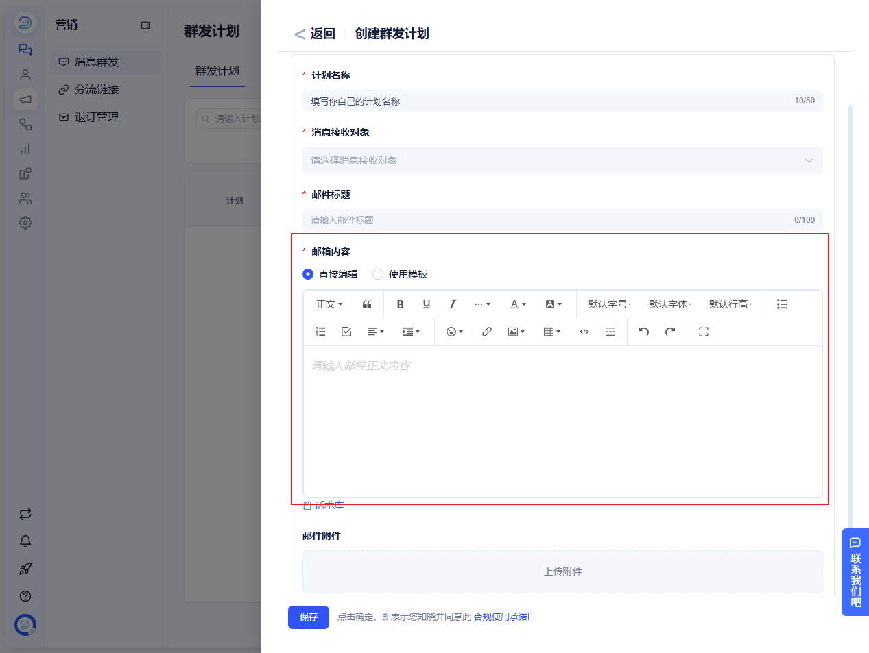Click the app logo at sidebar top
869x653 pixels.
pos(25,23)
